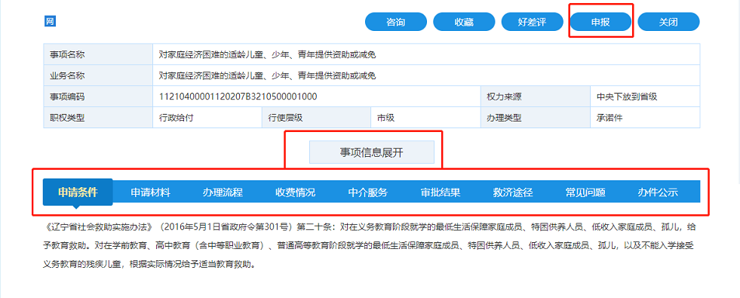Image resolution: width=740 pixels, height=298 pixels.
Task: Switch to the 收费情况 tab
Action: point(296,192)
